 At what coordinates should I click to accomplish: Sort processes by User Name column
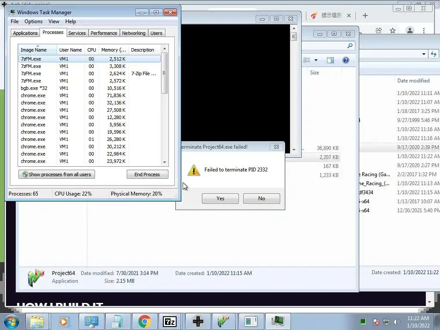[x=70, y=50]
